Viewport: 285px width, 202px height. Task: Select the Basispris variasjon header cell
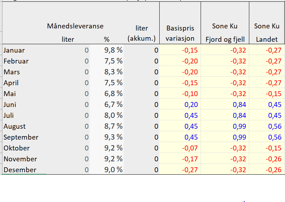coord(180,33)
